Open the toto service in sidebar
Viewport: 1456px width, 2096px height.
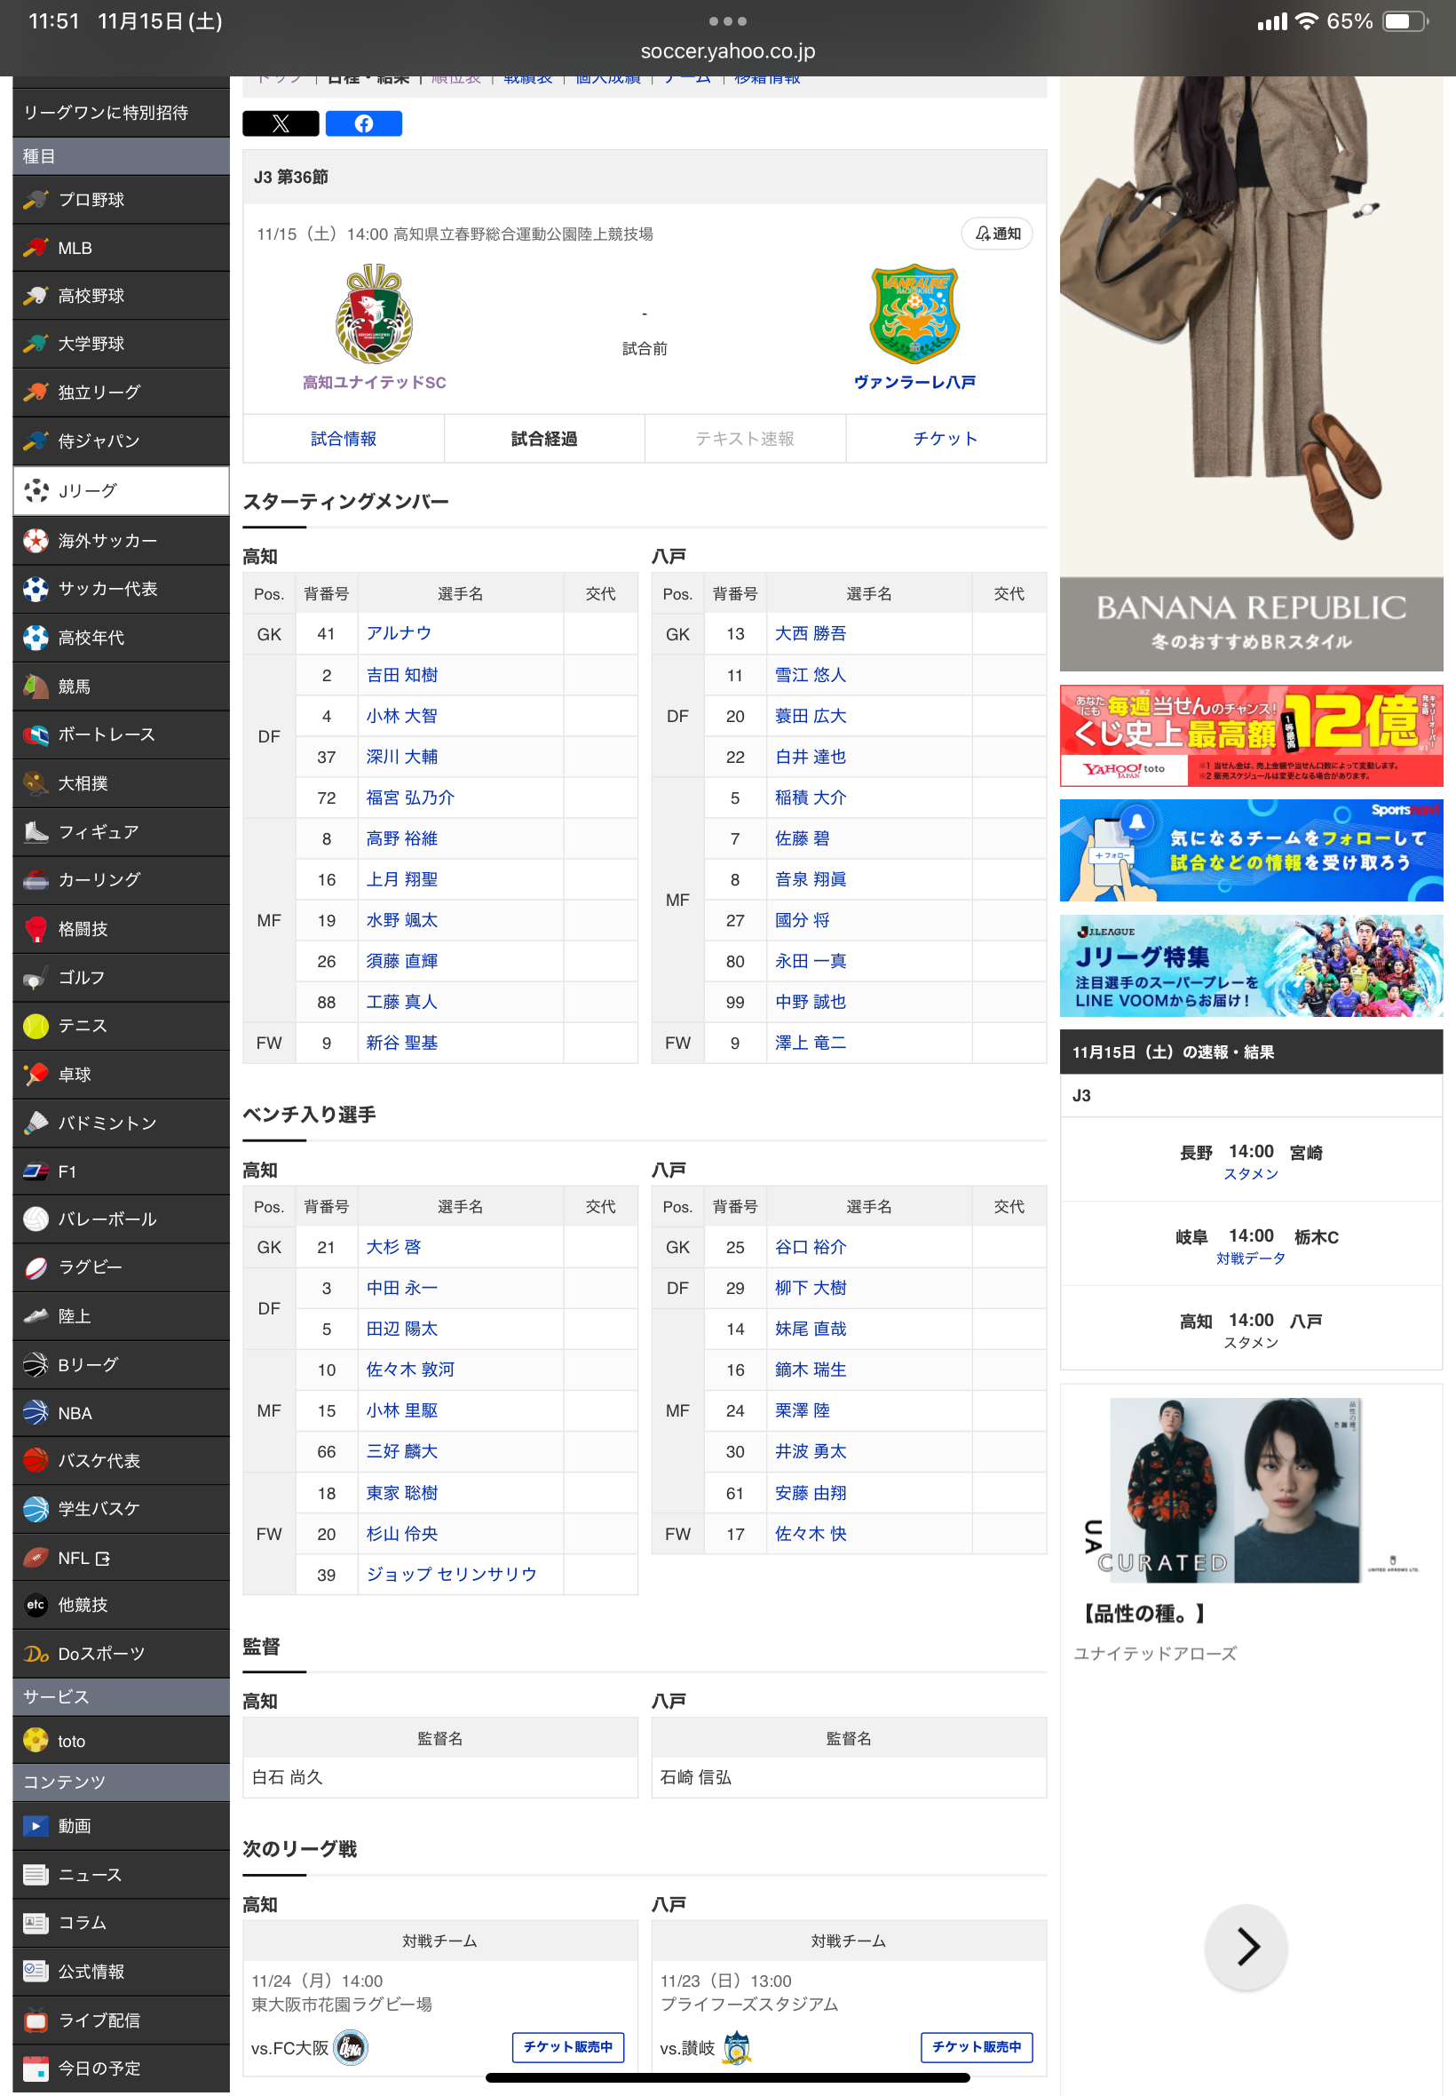coord(121,1740)
